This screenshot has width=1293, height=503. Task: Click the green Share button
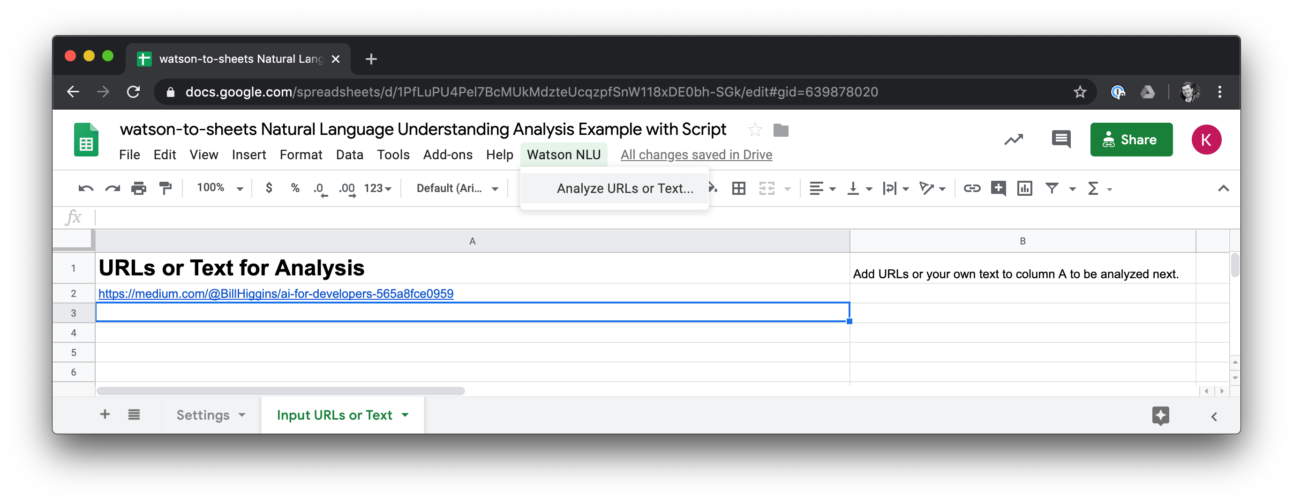pos(1131,140)
